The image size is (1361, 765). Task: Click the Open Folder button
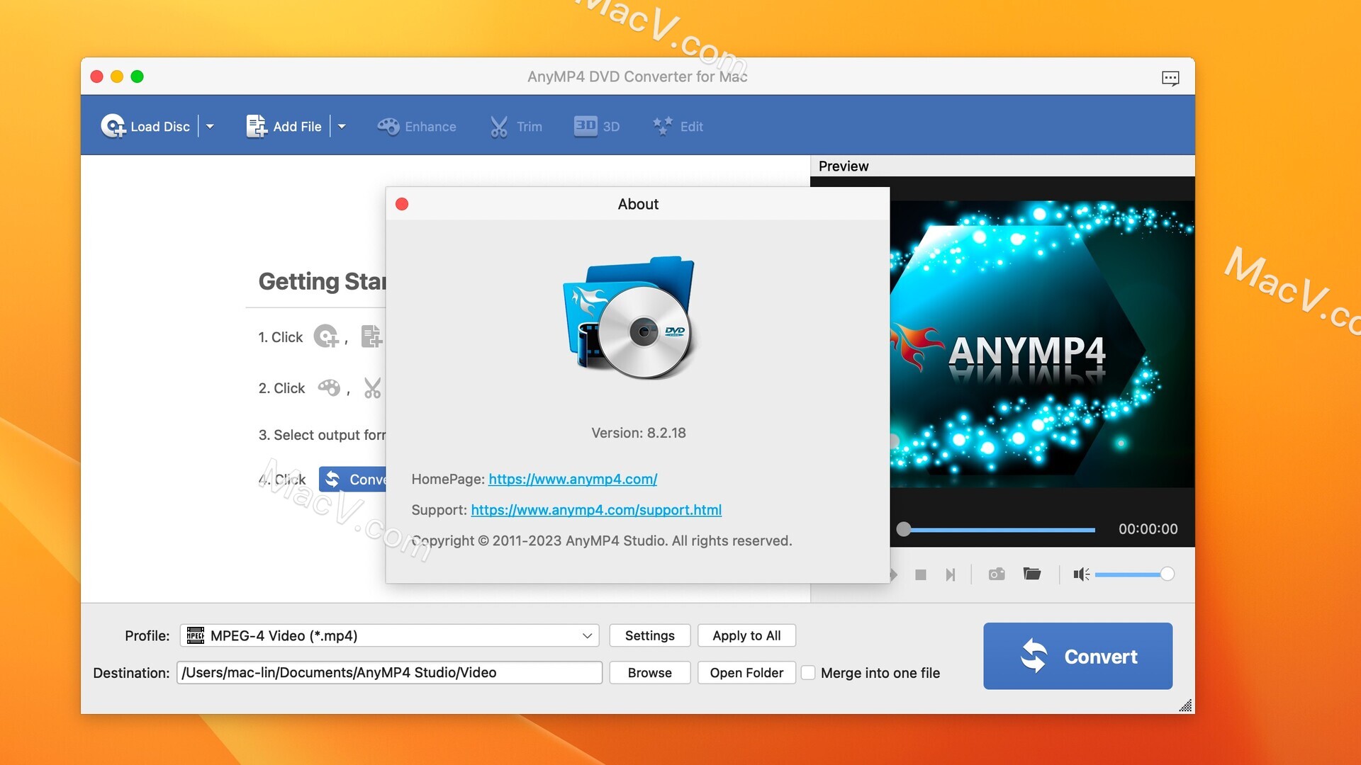pyautogui.click(x=746, y=672)
